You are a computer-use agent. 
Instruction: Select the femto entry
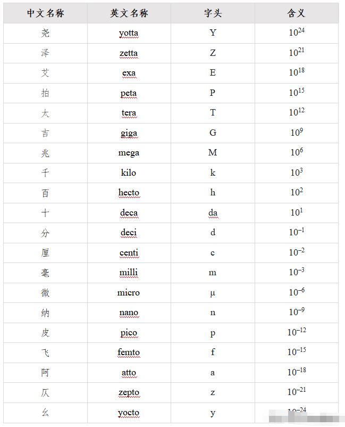click(x=129, y=352)
